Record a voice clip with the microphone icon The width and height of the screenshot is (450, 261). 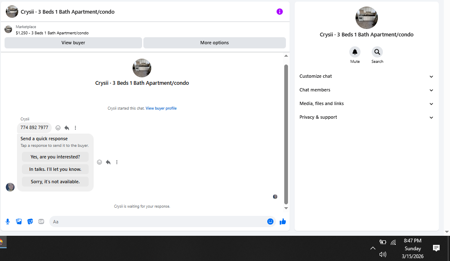point(8,221)
